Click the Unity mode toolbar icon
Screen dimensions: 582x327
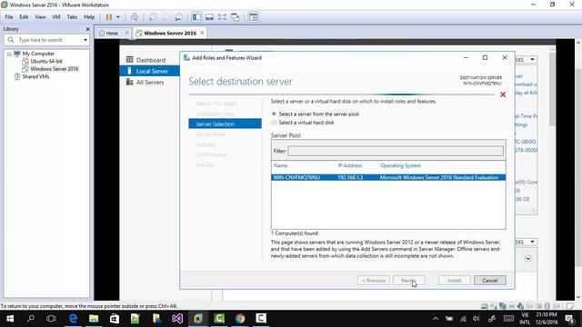[235, 17]
